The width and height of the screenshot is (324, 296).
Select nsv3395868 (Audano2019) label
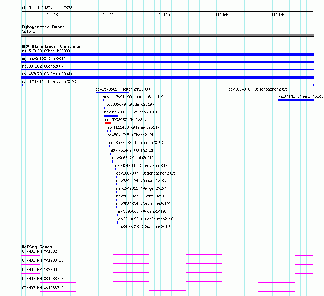pyautogui.click(x=142, y=211)
